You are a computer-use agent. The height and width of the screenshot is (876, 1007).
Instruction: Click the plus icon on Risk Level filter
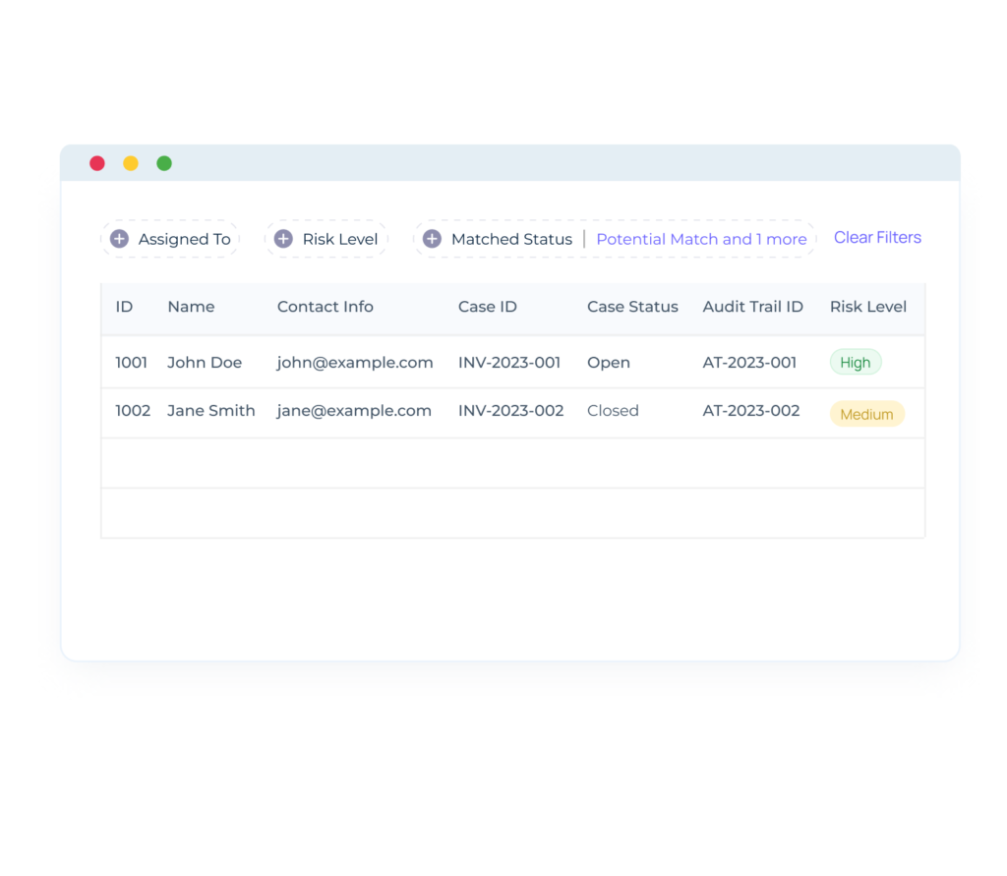[283, 238]
